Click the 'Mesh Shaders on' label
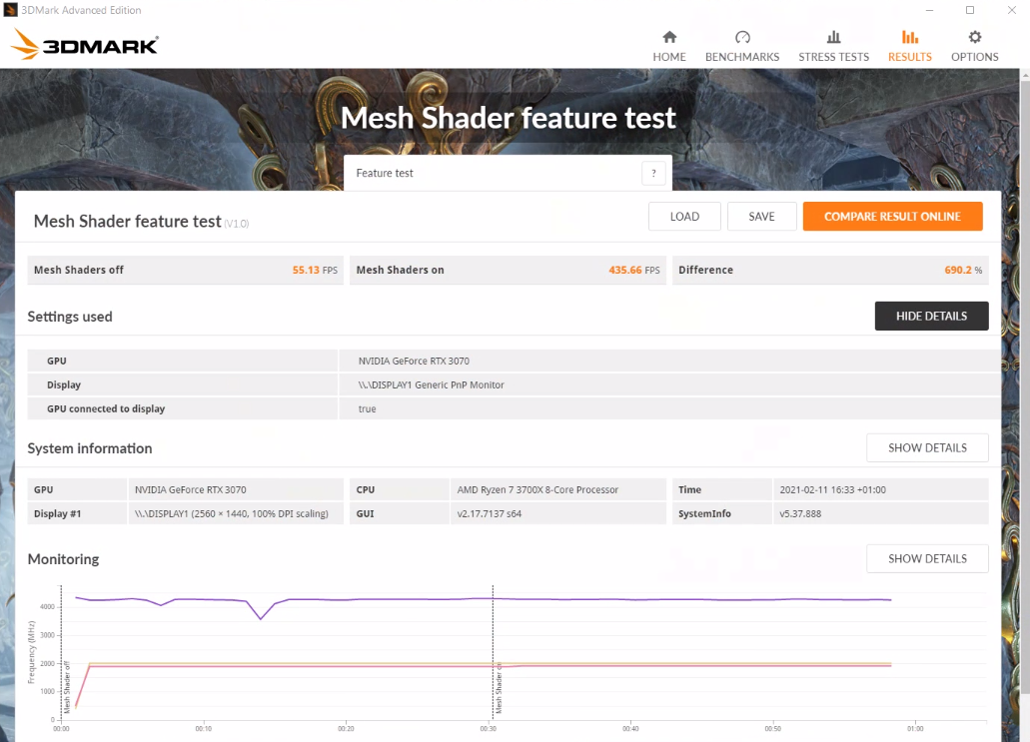1030x742 pixels. click(400, 270)
